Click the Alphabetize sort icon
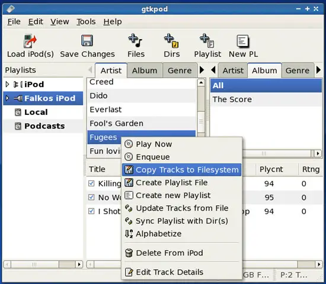The height and width of the screenshot is (284, 326). click(x=129, y=234)
